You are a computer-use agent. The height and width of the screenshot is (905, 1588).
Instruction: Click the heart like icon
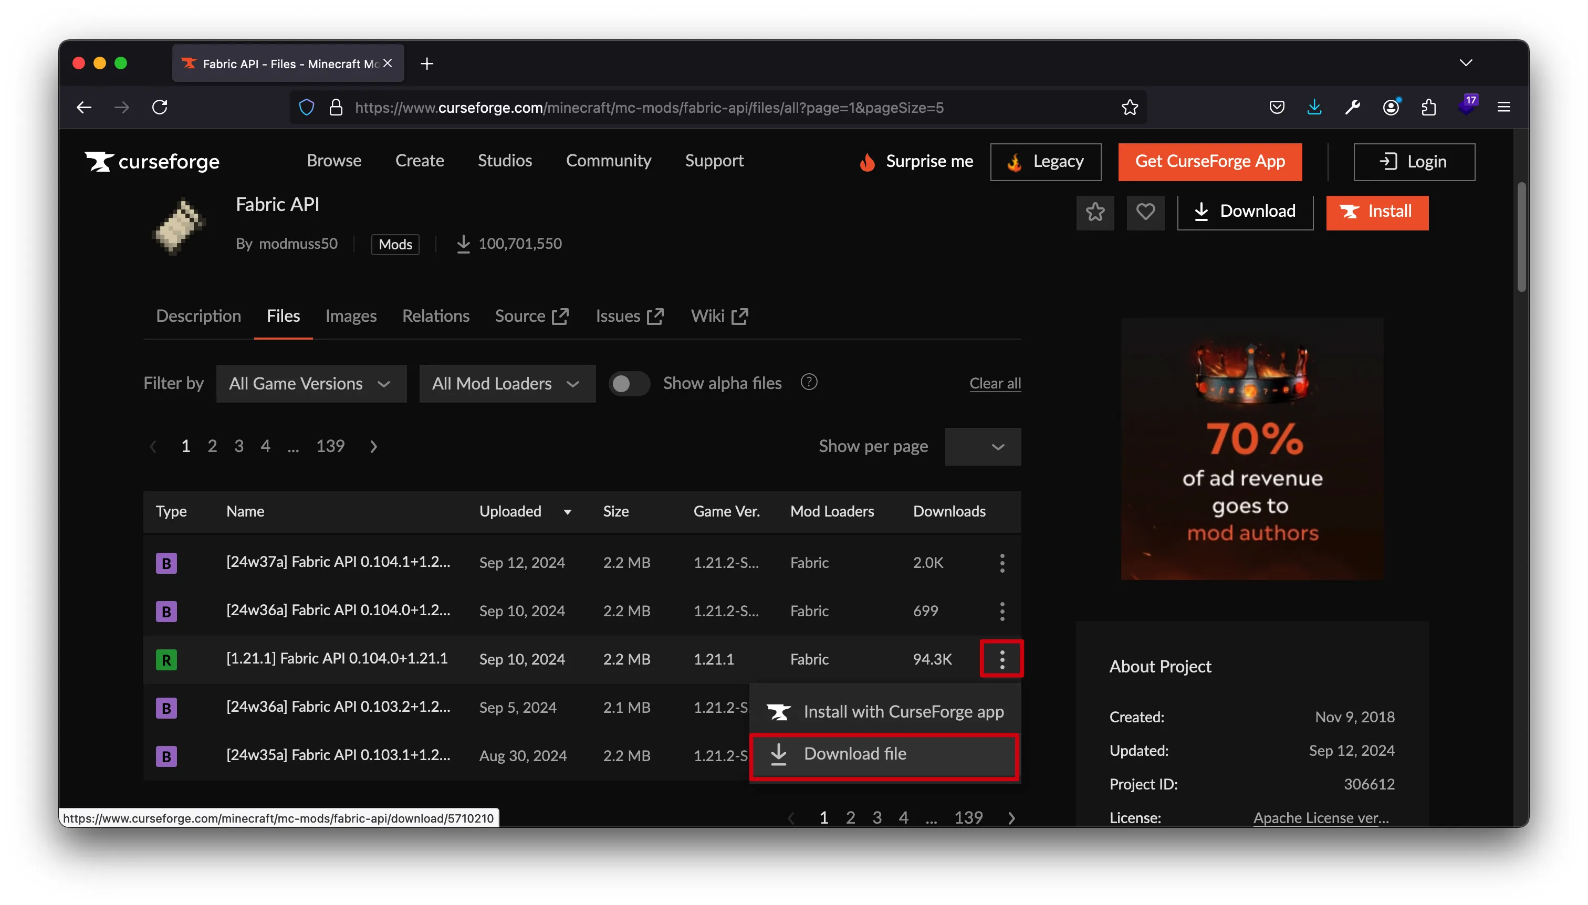1145,213
